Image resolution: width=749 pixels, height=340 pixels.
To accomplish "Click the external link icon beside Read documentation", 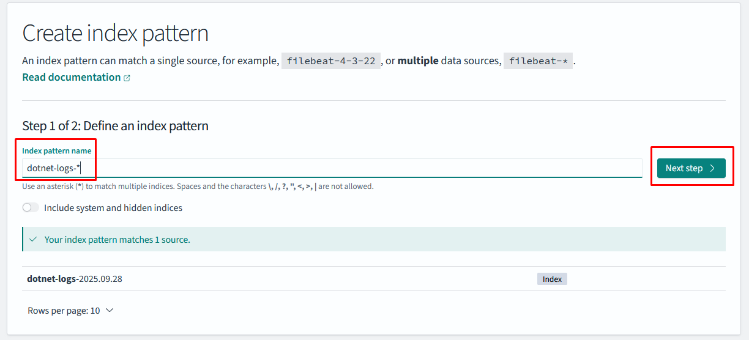I will pos(127,78).
